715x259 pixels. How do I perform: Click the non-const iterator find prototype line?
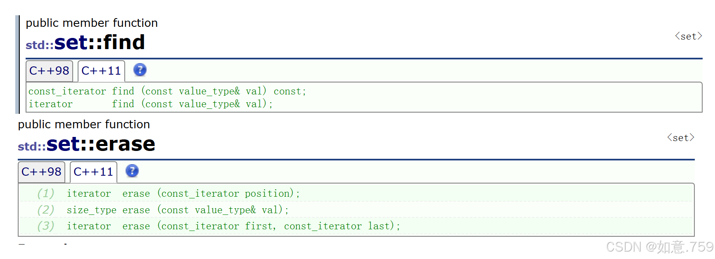(151, 104)
